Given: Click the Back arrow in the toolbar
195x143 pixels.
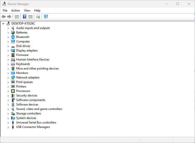Looking at the screenshot, I should pyautogui.click(x=3, y=16).
